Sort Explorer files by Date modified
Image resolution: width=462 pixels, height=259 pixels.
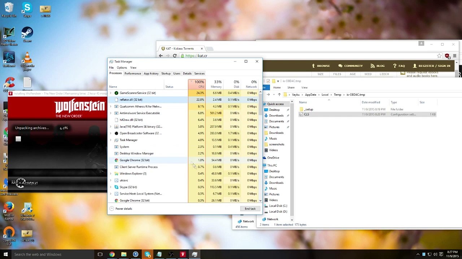tap(371, 102)
